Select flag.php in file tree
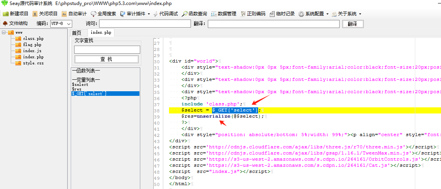This screenshot has height=189, width=441. click(32, 44)
